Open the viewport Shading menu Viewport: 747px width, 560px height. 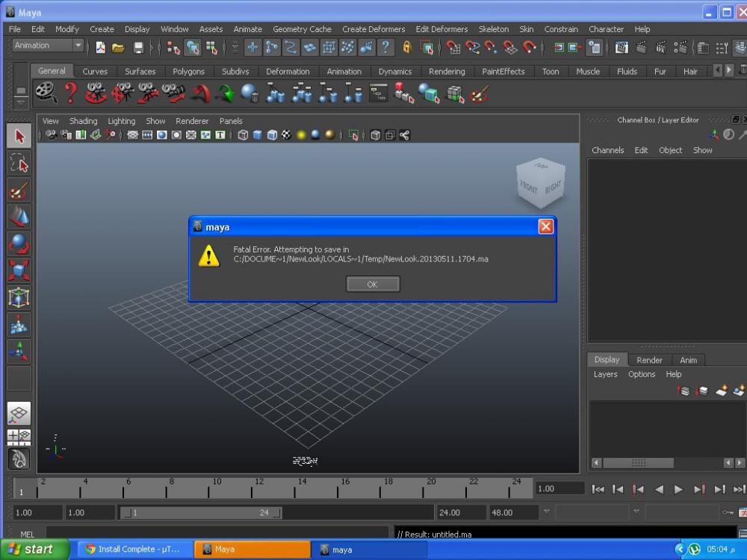84,121
